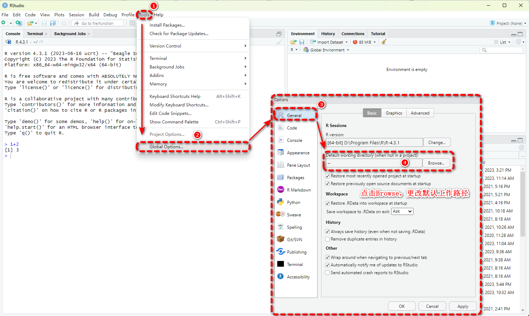
Task: Open the 85 MiB memory dropdown
Action: point(364,42)
